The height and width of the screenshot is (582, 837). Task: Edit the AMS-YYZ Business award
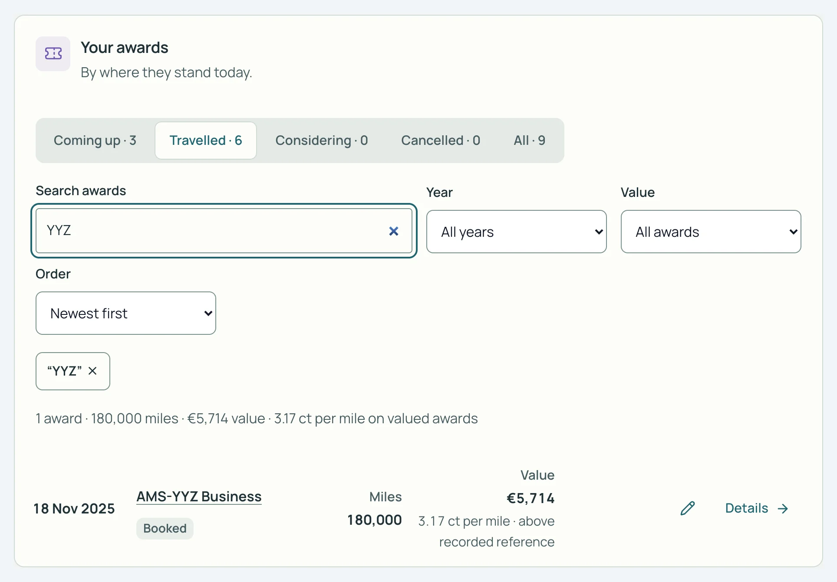688,508
